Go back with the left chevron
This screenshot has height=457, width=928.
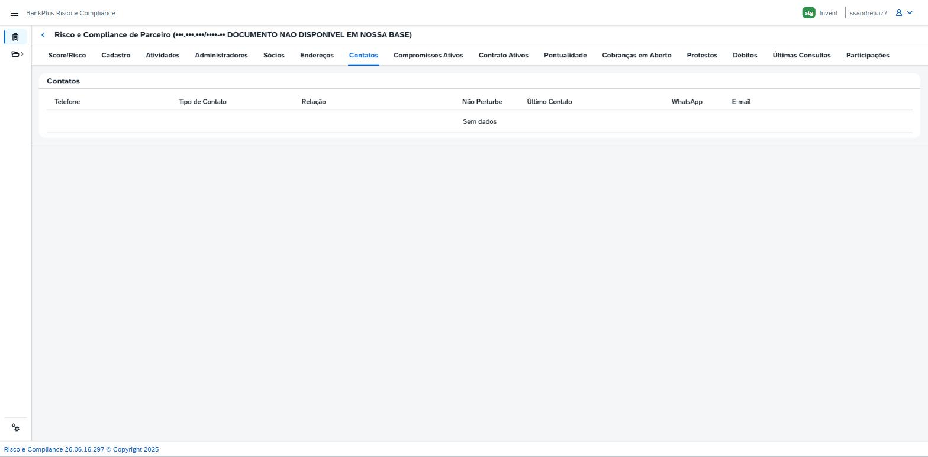43,35
